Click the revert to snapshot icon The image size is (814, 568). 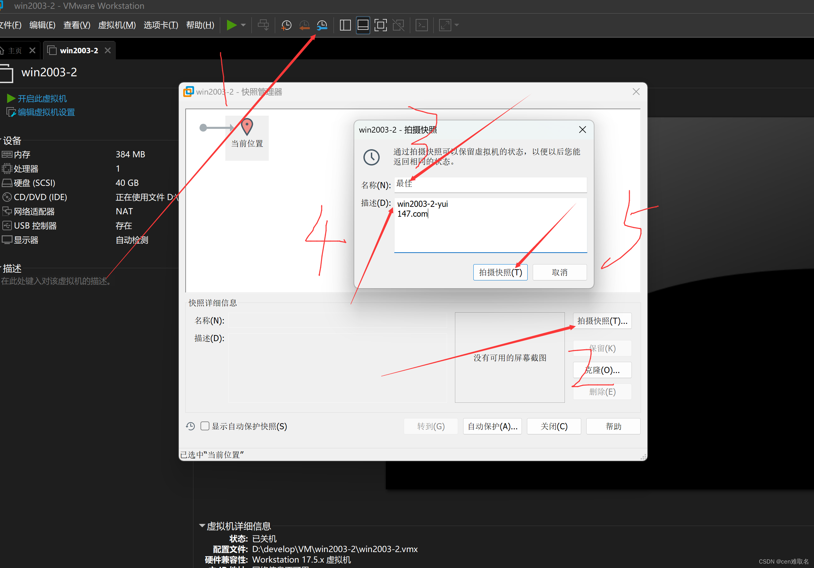tap(304, 25)
